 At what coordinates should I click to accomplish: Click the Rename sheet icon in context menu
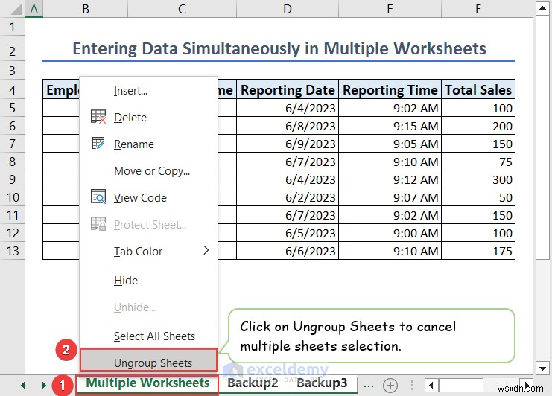(98, 144)
